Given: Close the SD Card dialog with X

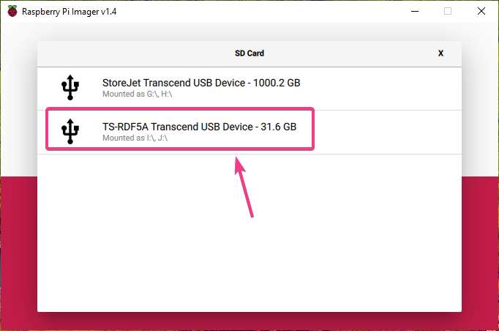Looking at the screenshot, I should [x=440, y=53].
